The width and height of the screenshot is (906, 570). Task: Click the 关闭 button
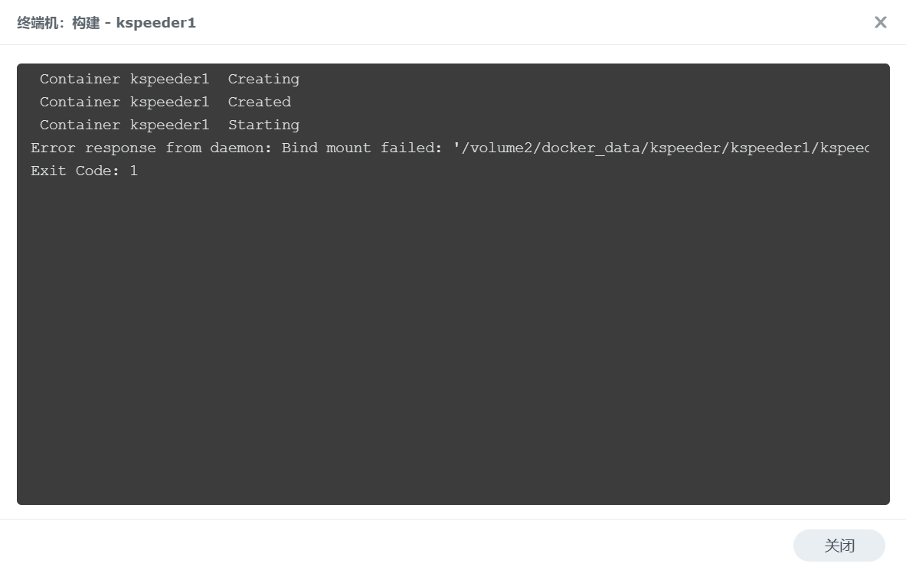tap(839, 546)
